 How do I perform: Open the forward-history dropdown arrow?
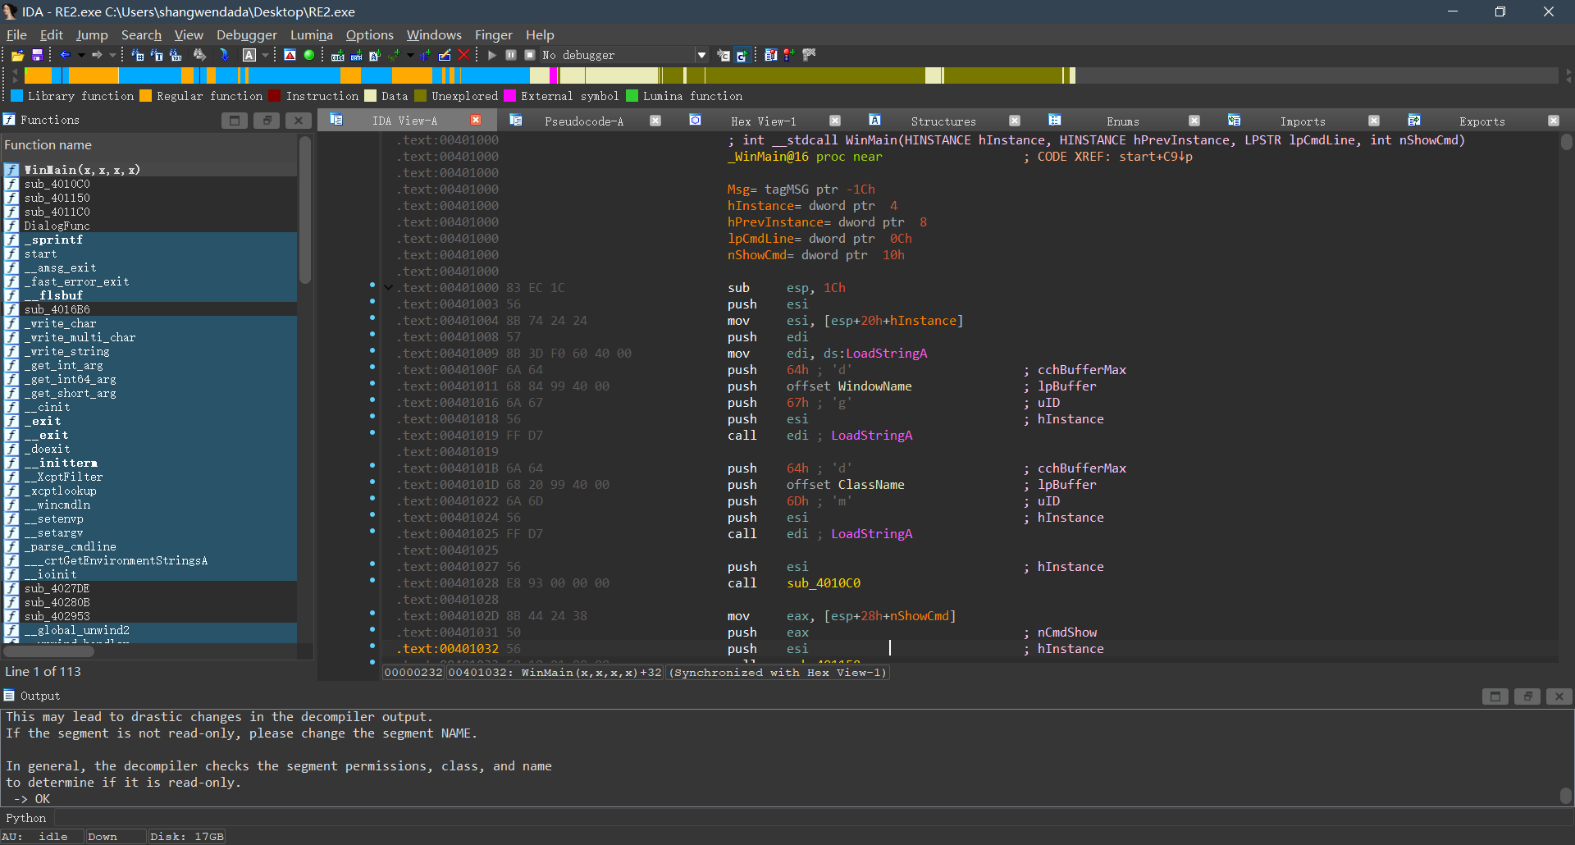pyautogui.click(x=112, y=55)
